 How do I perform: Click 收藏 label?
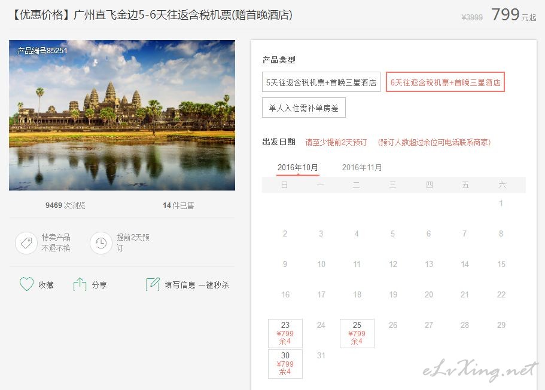(46, 285)
